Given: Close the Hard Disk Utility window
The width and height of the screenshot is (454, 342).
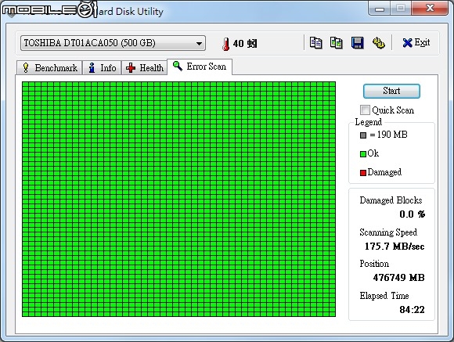Looking at the screenshot, I should pos(431,8).
